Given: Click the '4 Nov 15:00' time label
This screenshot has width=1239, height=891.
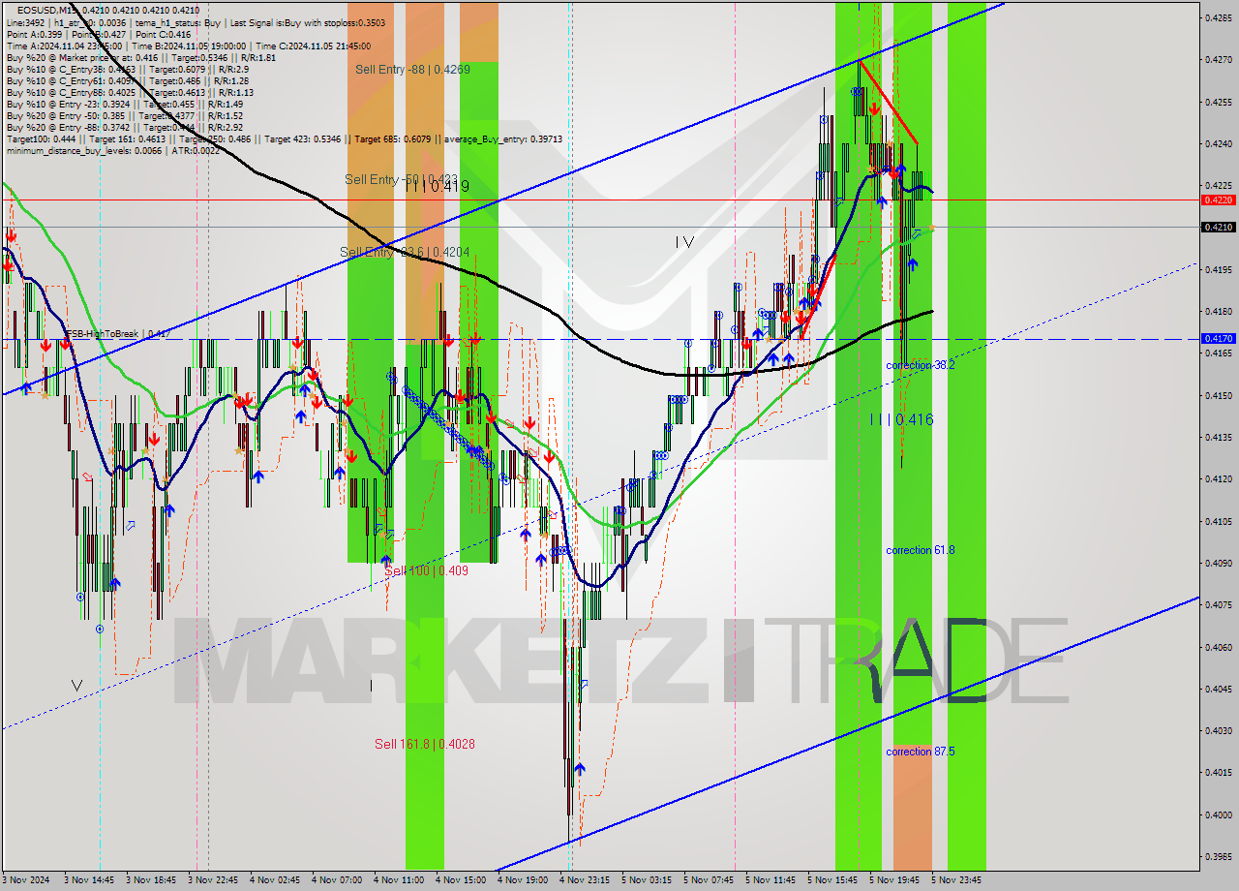Looking at the screenshot, I should (461, 880).
